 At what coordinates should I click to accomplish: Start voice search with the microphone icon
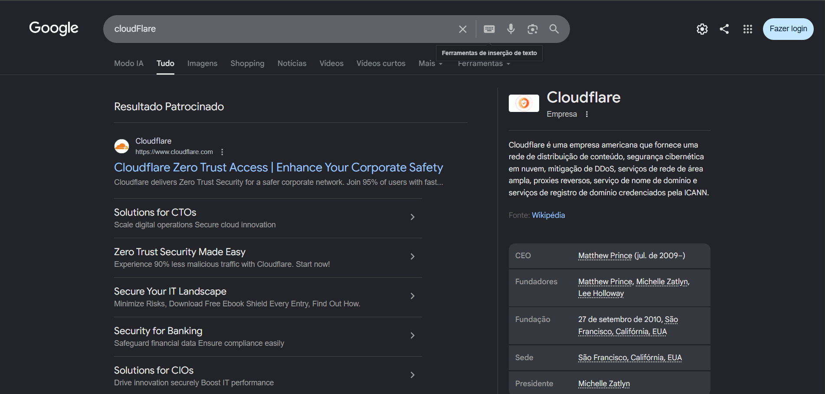pyautogui.click(x=511, y=29)
